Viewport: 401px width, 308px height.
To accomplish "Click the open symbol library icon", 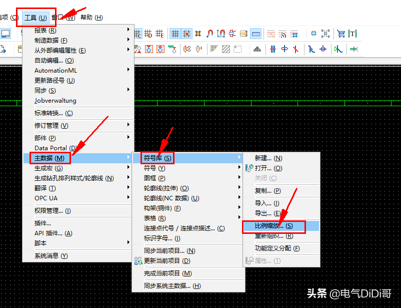I will click(249, 168).
